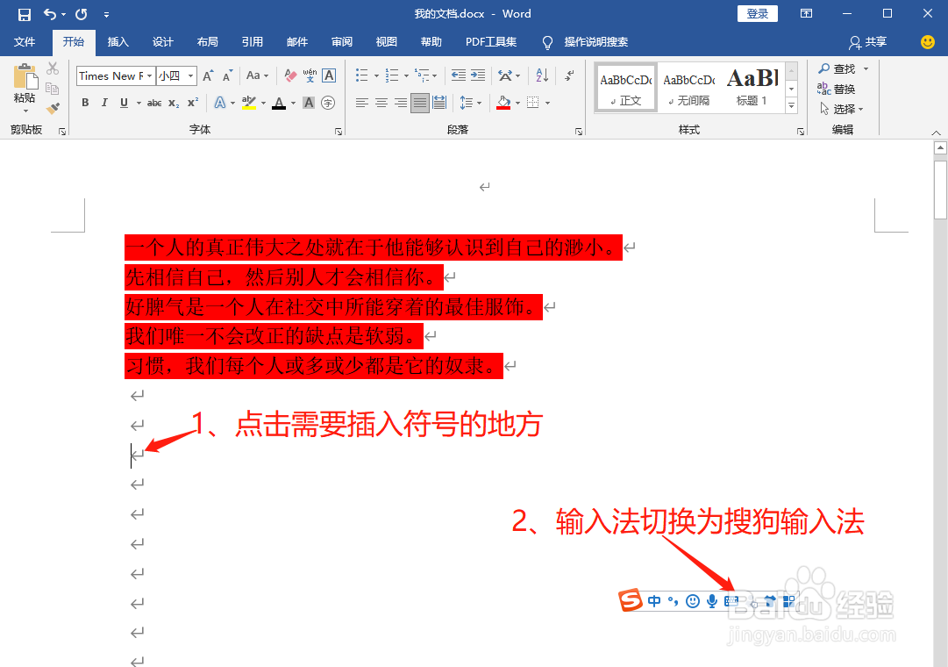
Task: Click the Sogou emoji smiley icon
Action: [693, 600]
